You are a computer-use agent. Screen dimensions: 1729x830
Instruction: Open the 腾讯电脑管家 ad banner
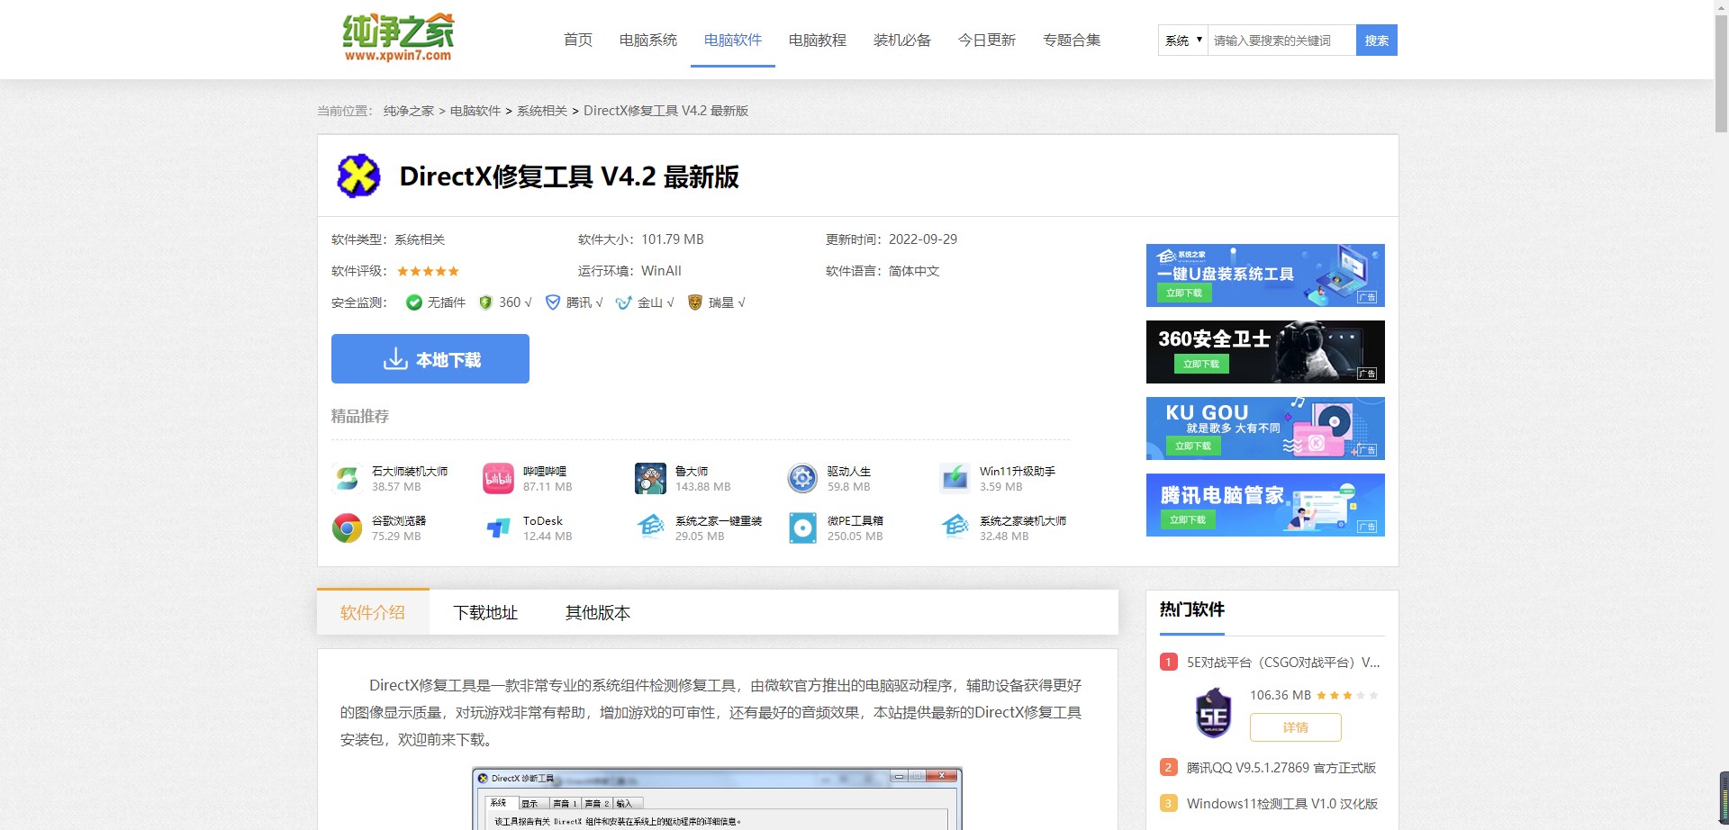1265,505
